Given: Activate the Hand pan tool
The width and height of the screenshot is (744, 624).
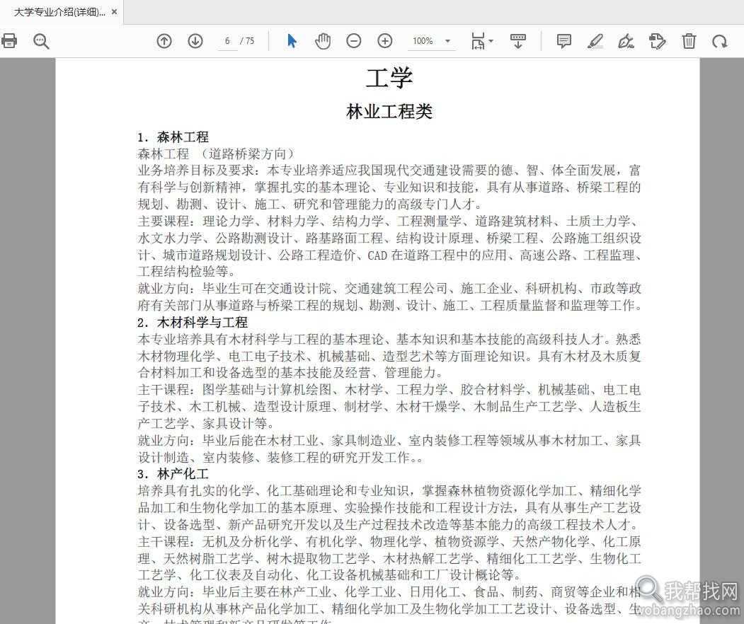Looking at the screenshot, I should (323, 41).
